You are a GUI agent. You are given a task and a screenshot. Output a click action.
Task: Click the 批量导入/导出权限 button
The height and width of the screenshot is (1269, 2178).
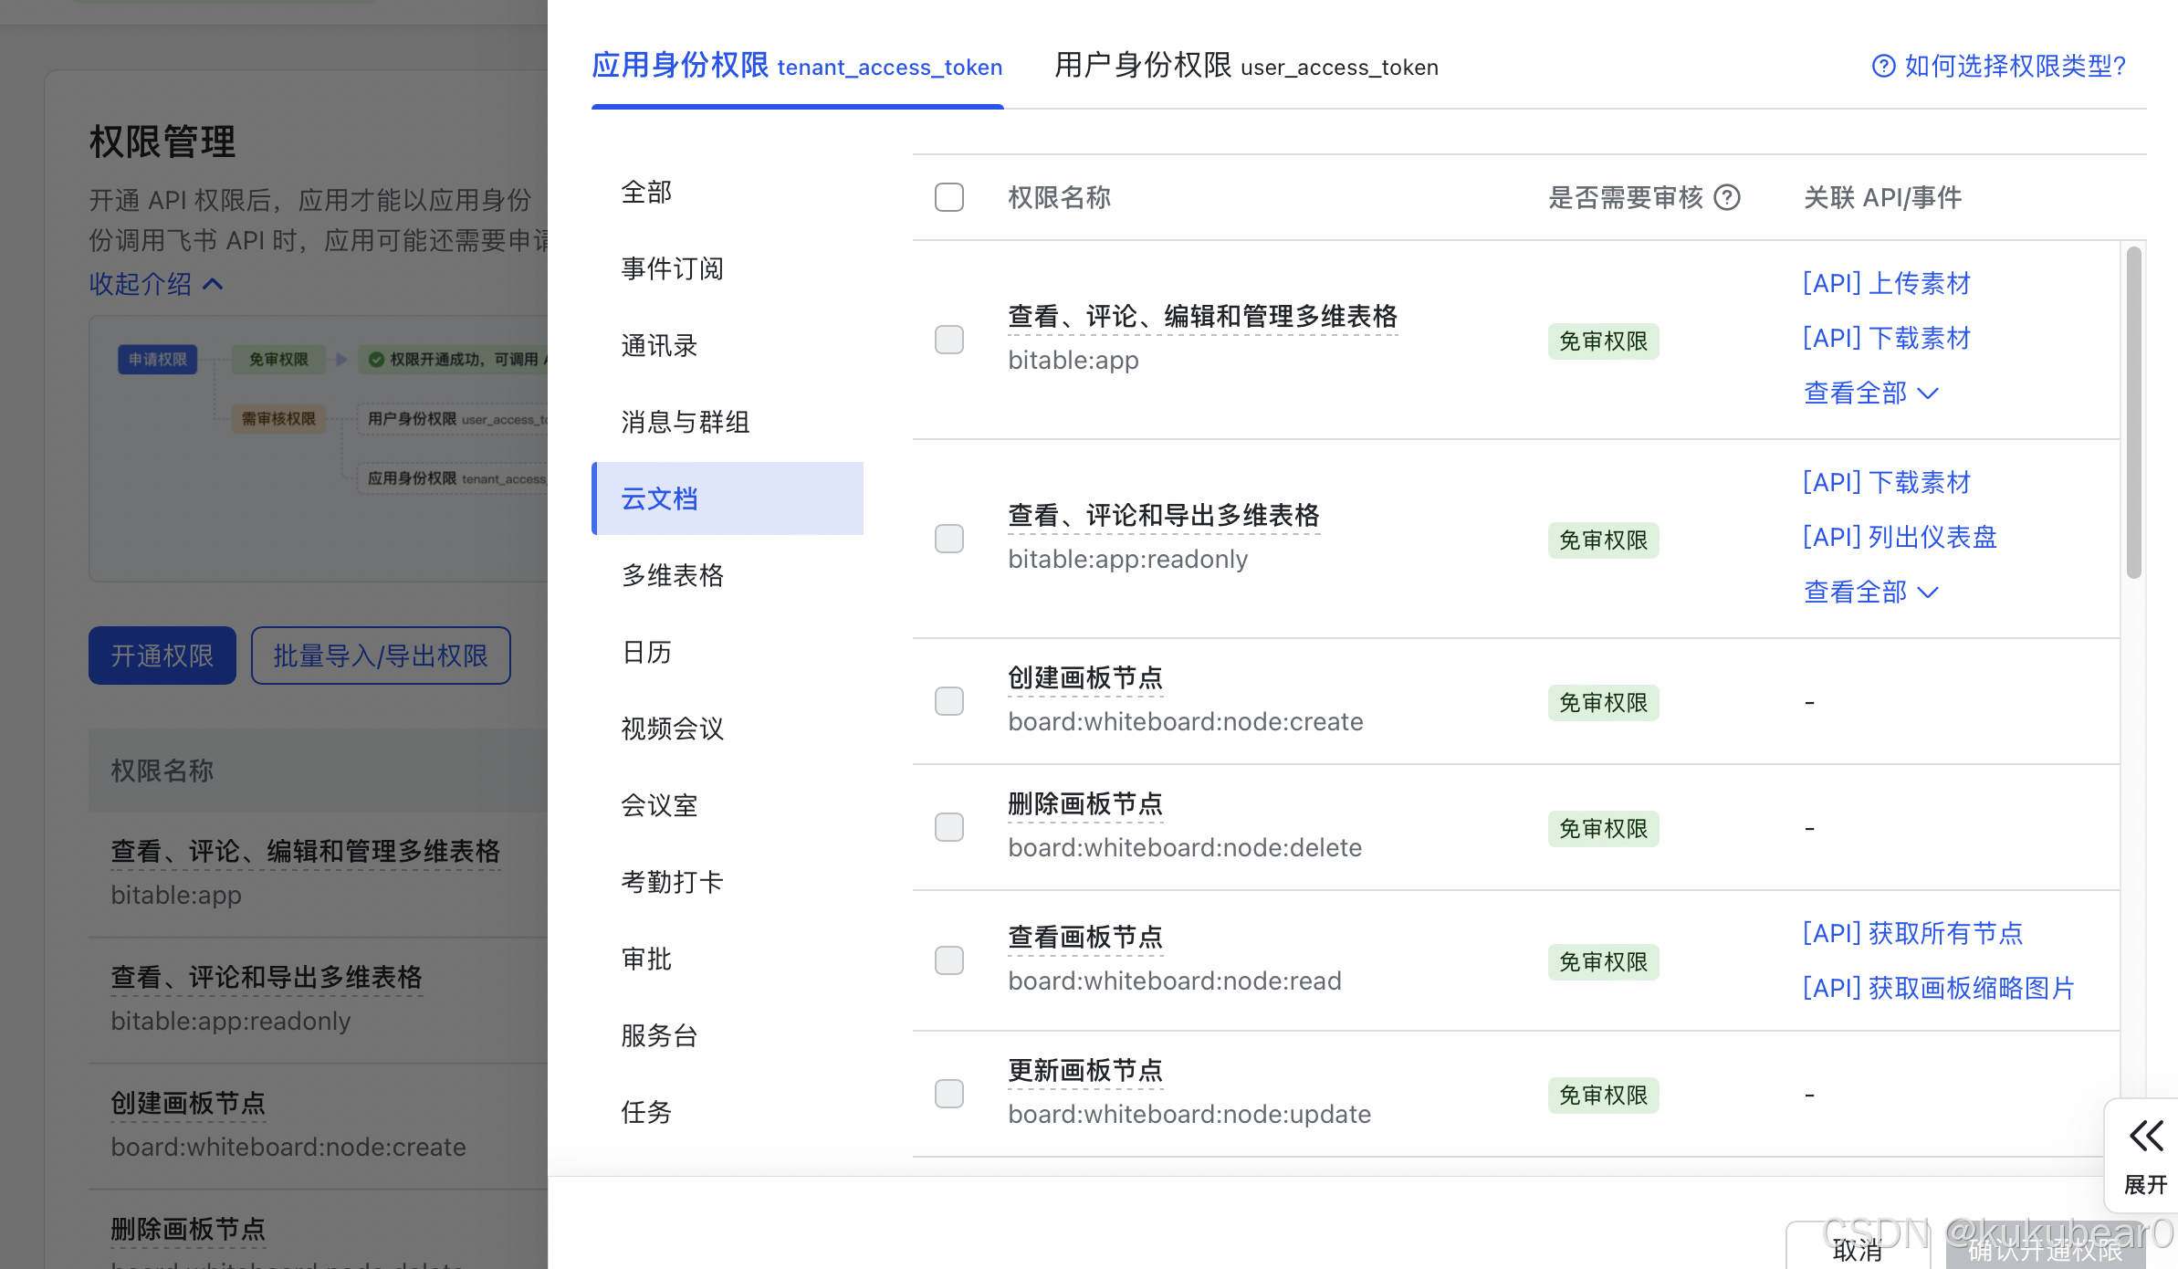point(381,655)
